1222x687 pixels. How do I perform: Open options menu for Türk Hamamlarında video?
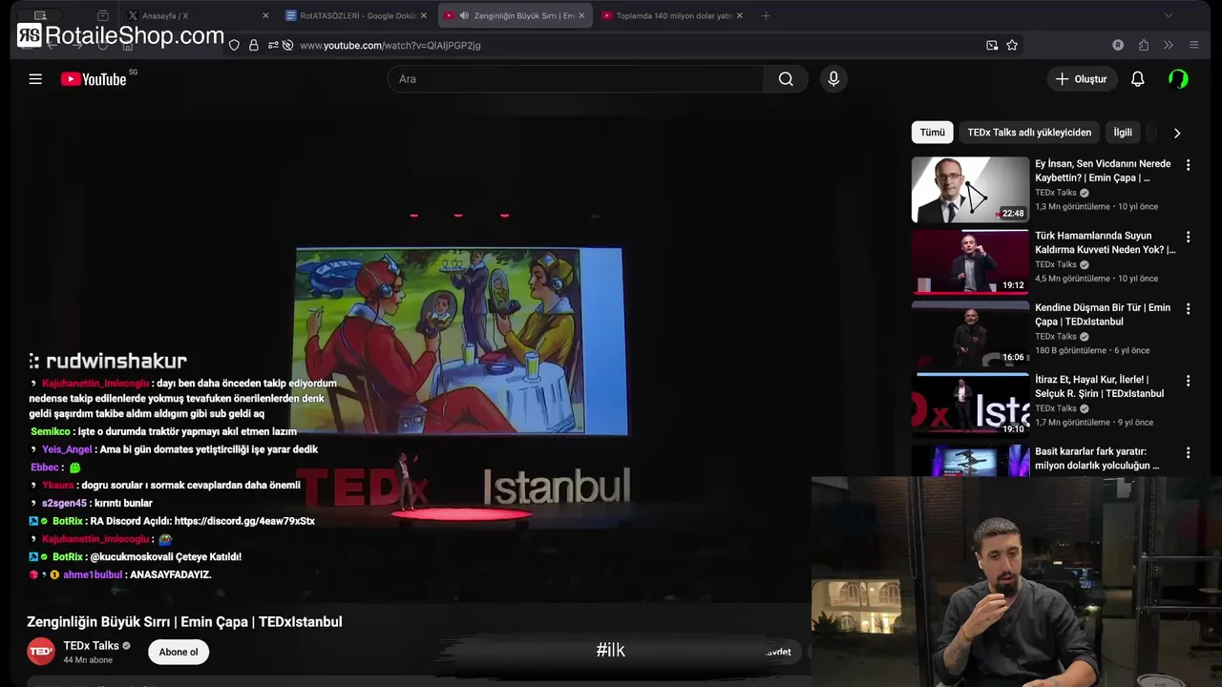click(x=1188, y=237)
